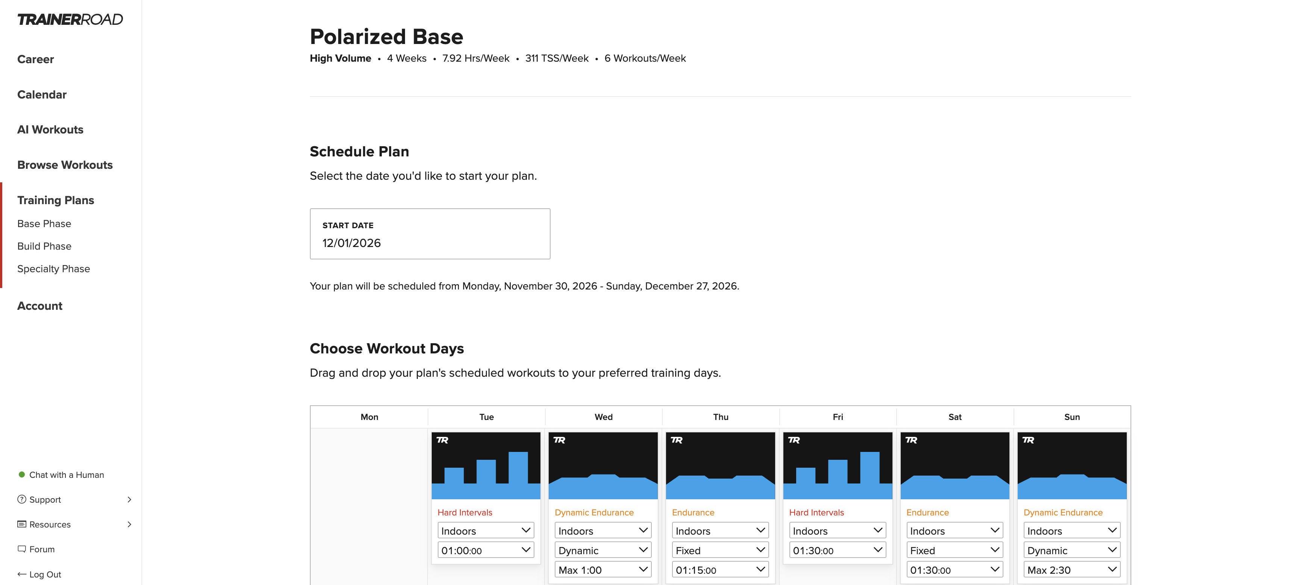
Task: Click the Wed column header
Action: (x=604, y=417)
